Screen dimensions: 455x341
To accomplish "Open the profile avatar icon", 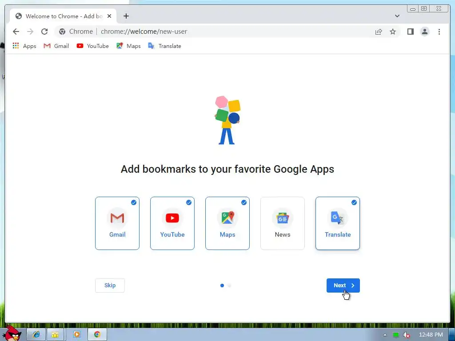I will tap(425, 32).
